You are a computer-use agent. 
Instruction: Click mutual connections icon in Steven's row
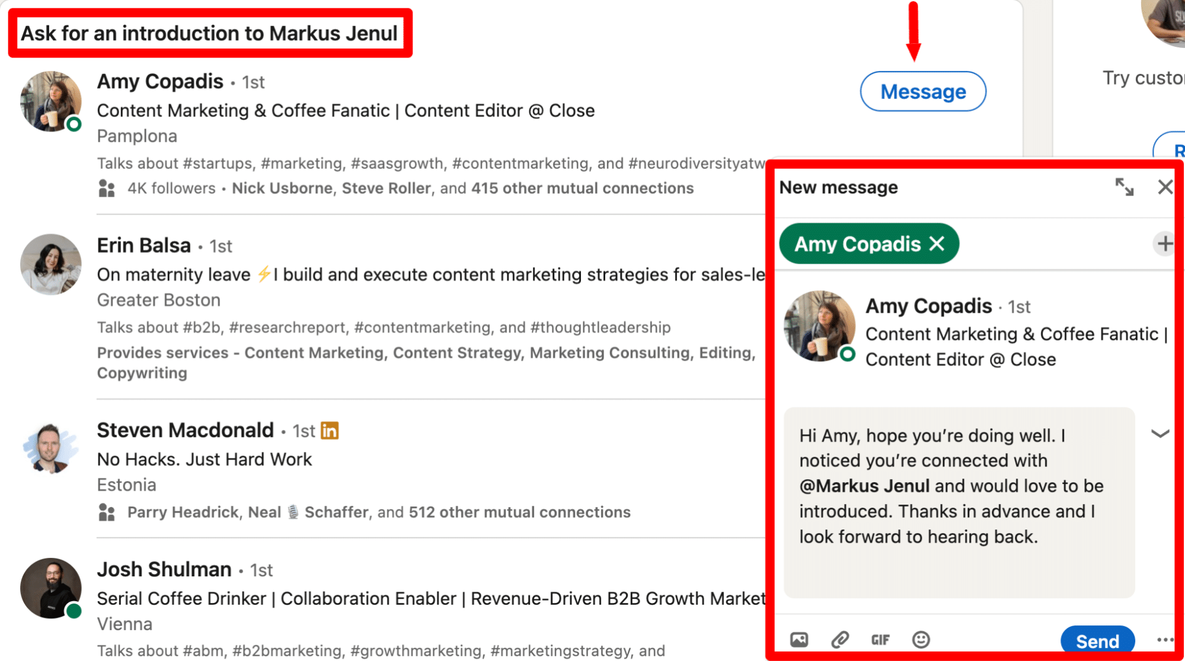pos(107,512)
